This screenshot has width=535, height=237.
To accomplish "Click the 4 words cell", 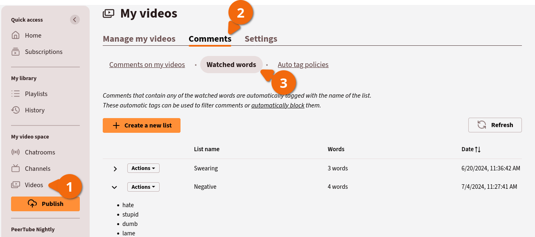I will 338,187.
